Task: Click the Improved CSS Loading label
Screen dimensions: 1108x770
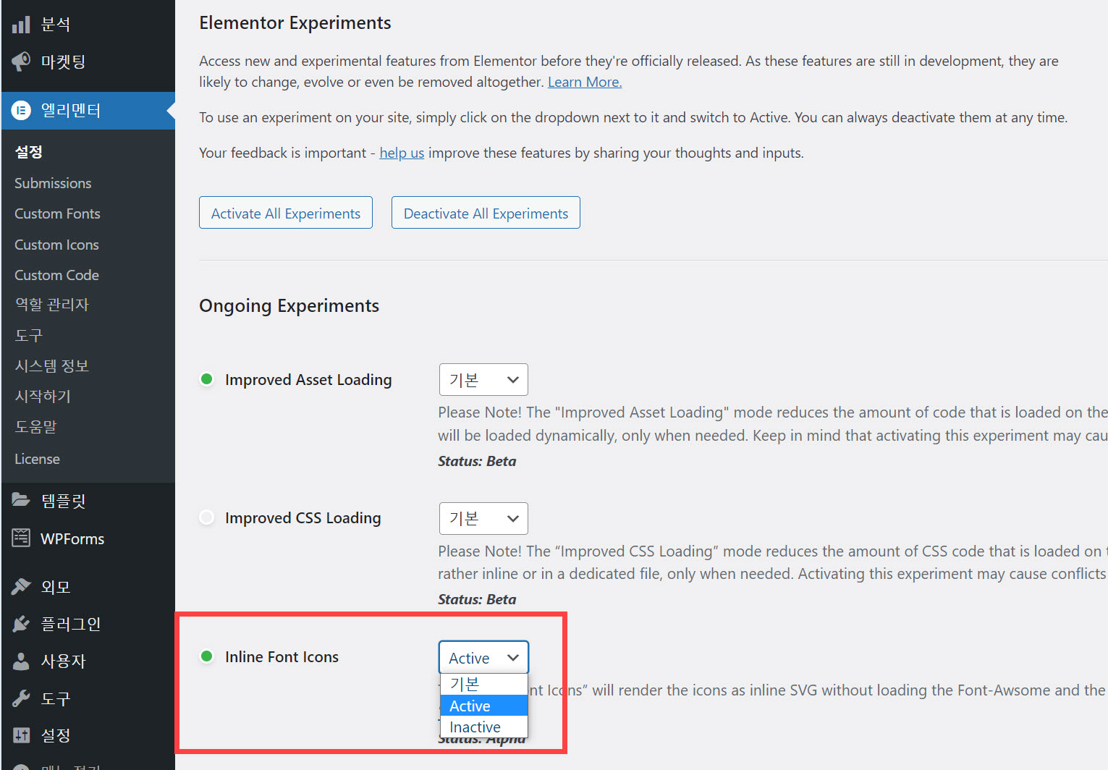Action: [x=303, y=518]
